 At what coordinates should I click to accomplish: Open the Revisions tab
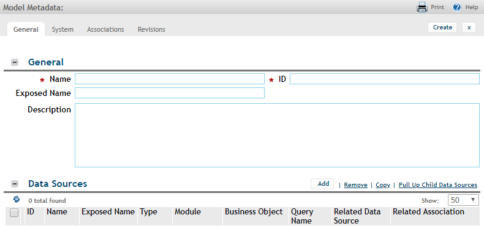pyautogui.click(x=151, y=29)
